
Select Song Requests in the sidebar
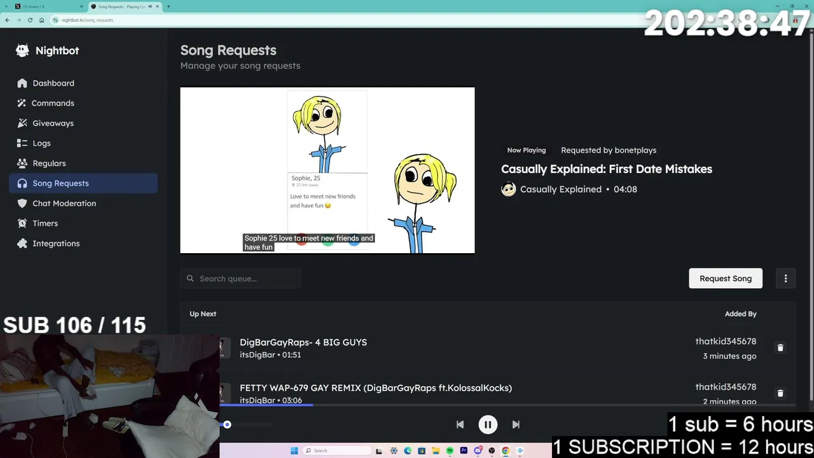point(83,183)
